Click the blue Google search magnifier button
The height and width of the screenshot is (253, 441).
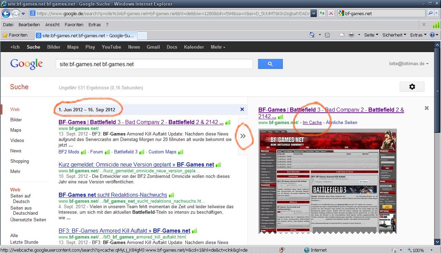click(270, 64)
